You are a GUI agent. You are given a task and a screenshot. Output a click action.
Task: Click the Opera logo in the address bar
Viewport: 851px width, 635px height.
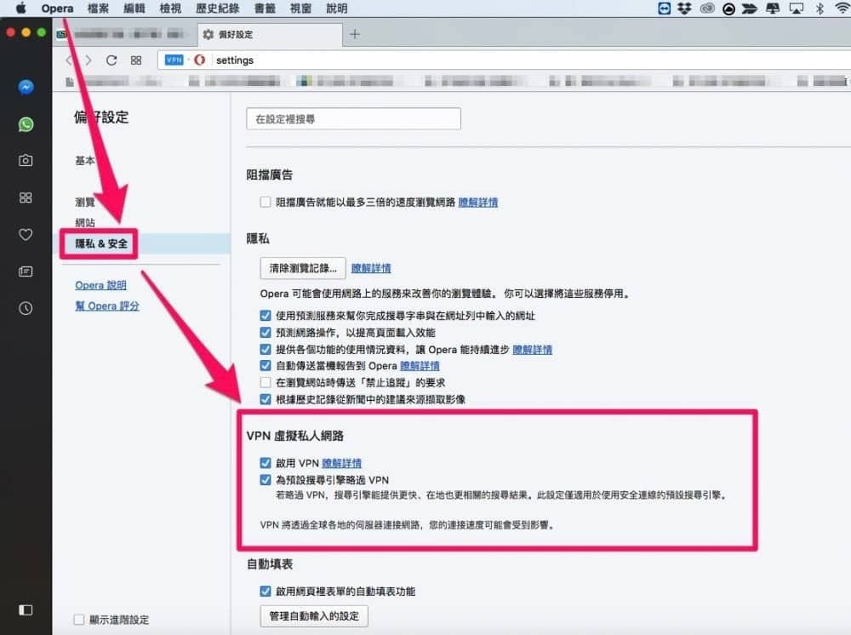[x=199, y=60]
